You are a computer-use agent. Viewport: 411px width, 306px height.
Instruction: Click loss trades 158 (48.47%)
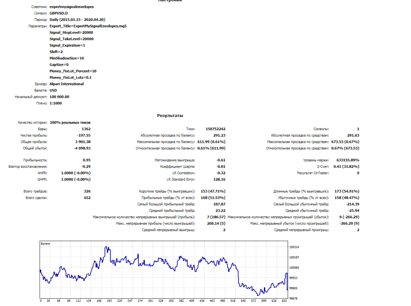(347, 197)
